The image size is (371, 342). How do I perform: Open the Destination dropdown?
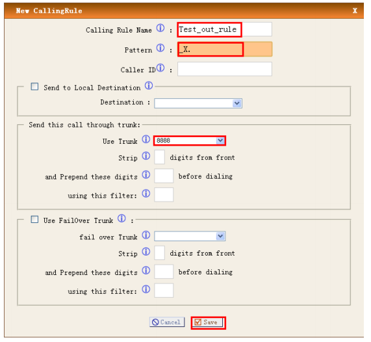click(x=198, y=103)
